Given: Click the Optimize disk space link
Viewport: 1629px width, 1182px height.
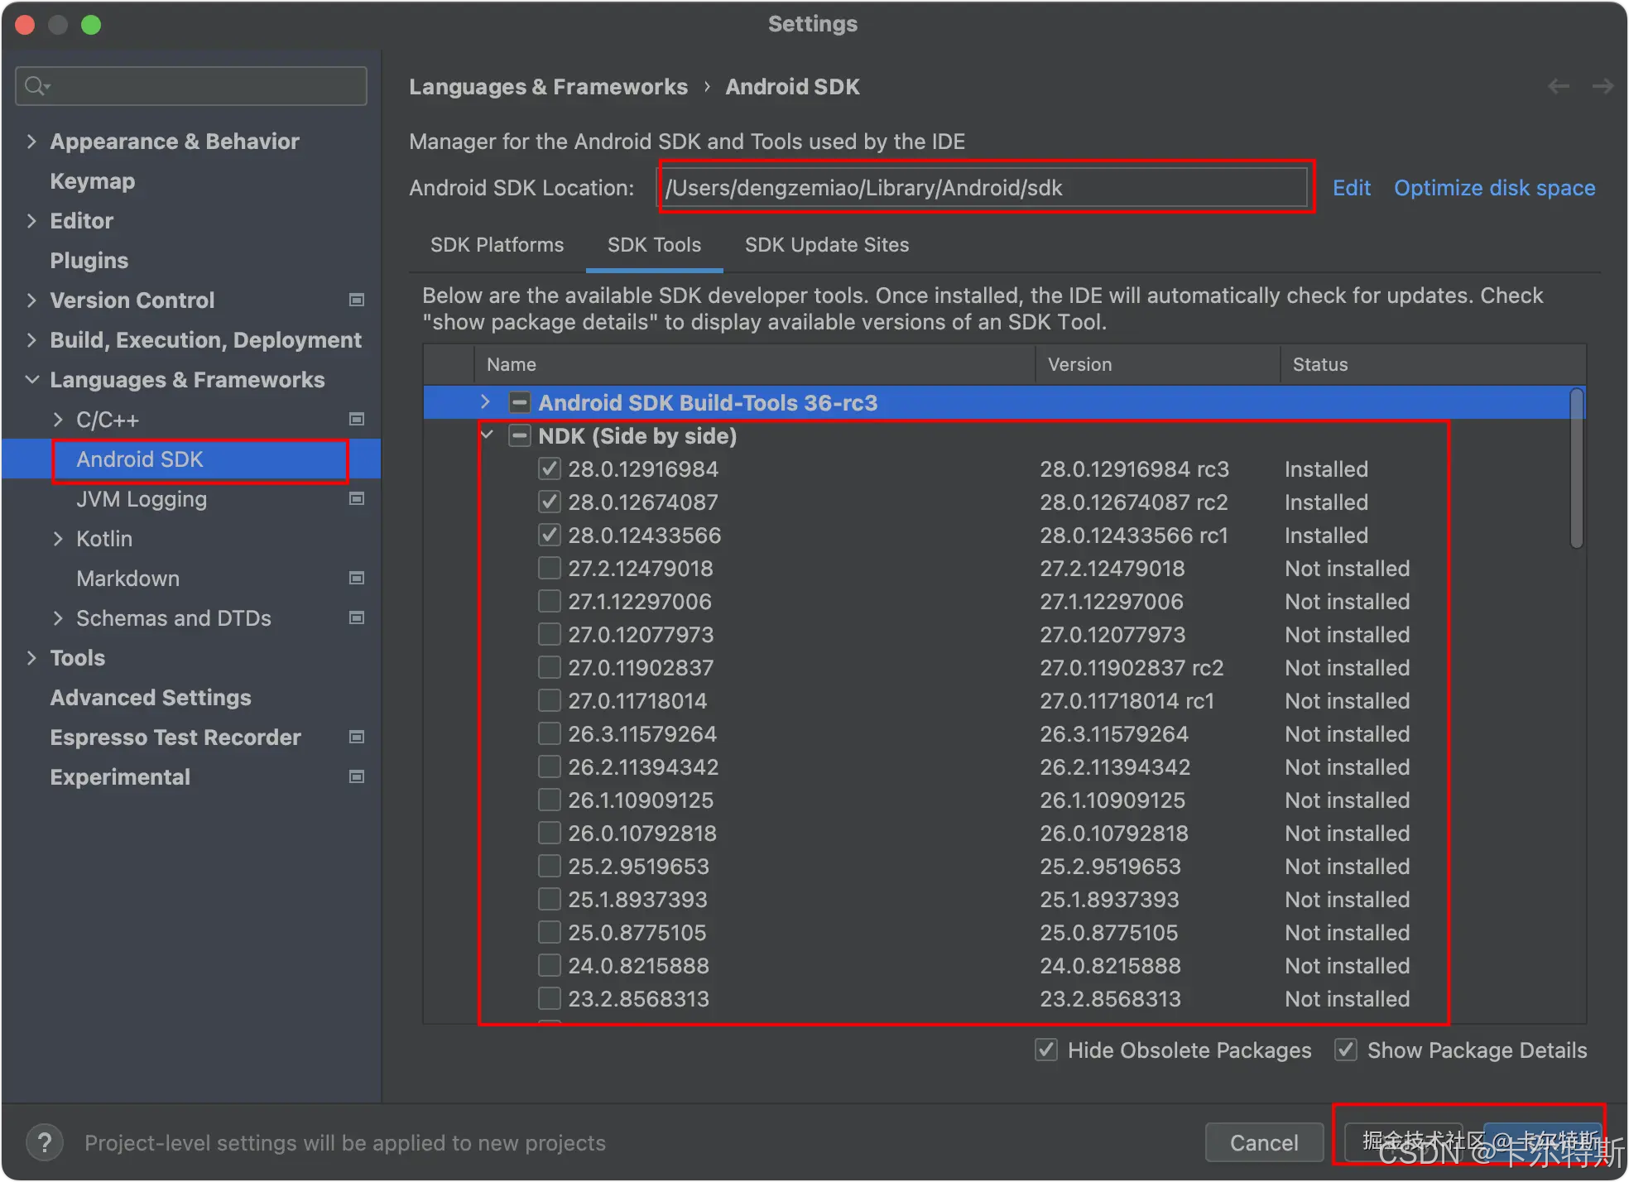Looking at the screenshot, I should tap(1494, 188).
